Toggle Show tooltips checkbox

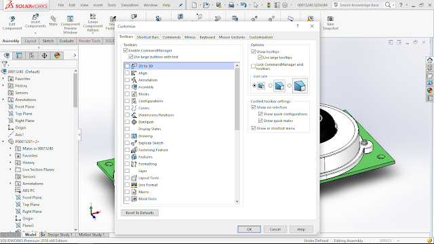click(253, 52)
